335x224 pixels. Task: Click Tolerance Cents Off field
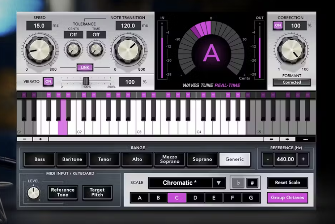pos(73,35)
